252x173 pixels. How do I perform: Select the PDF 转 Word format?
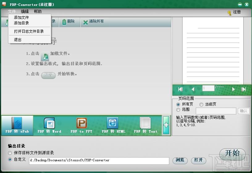(49, 126)
